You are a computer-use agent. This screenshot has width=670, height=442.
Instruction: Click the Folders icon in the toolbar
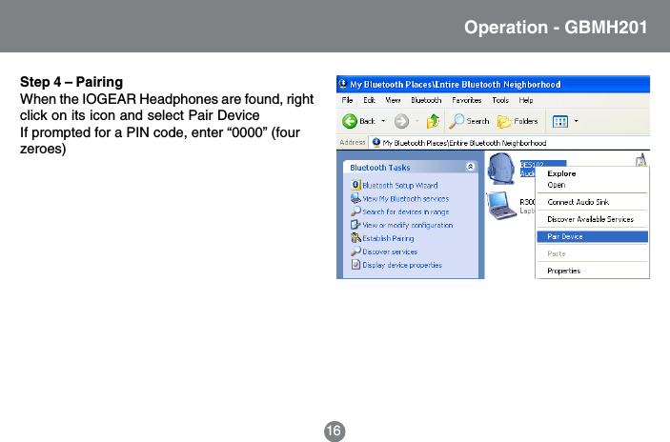tap(504, 122)
